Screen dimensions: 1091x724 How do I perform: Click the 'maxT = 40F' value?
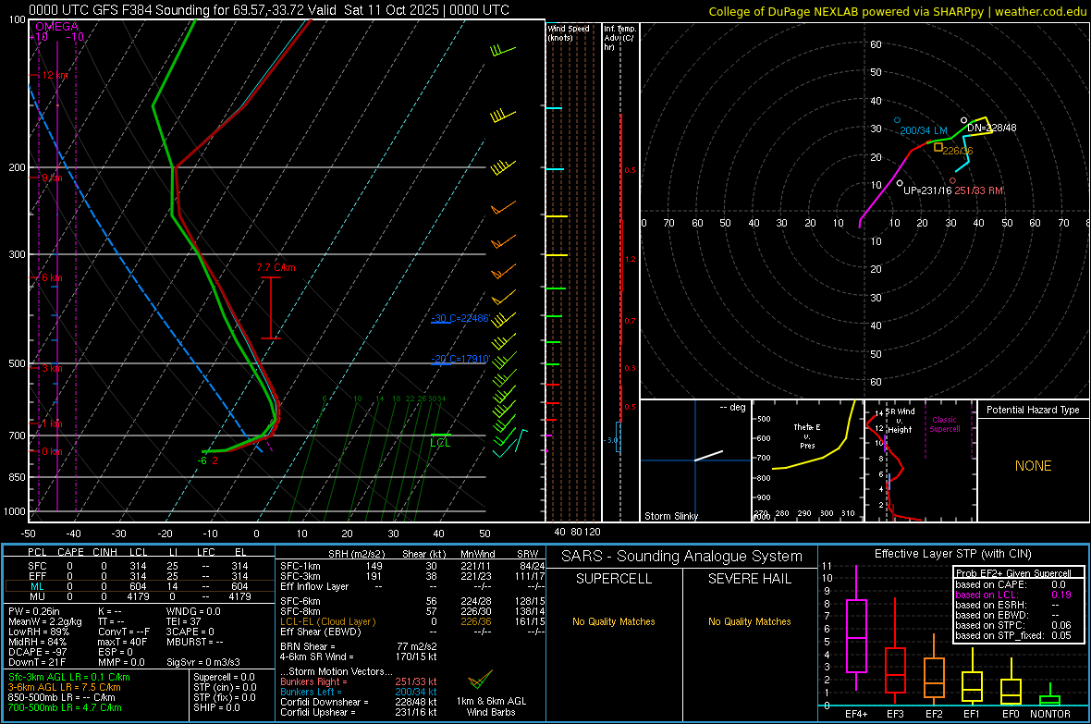122,642
